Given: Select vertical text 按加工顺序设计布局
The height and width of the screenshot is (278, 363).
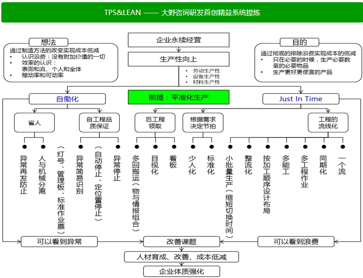Looking at the screenshot, I should [267, 184].
